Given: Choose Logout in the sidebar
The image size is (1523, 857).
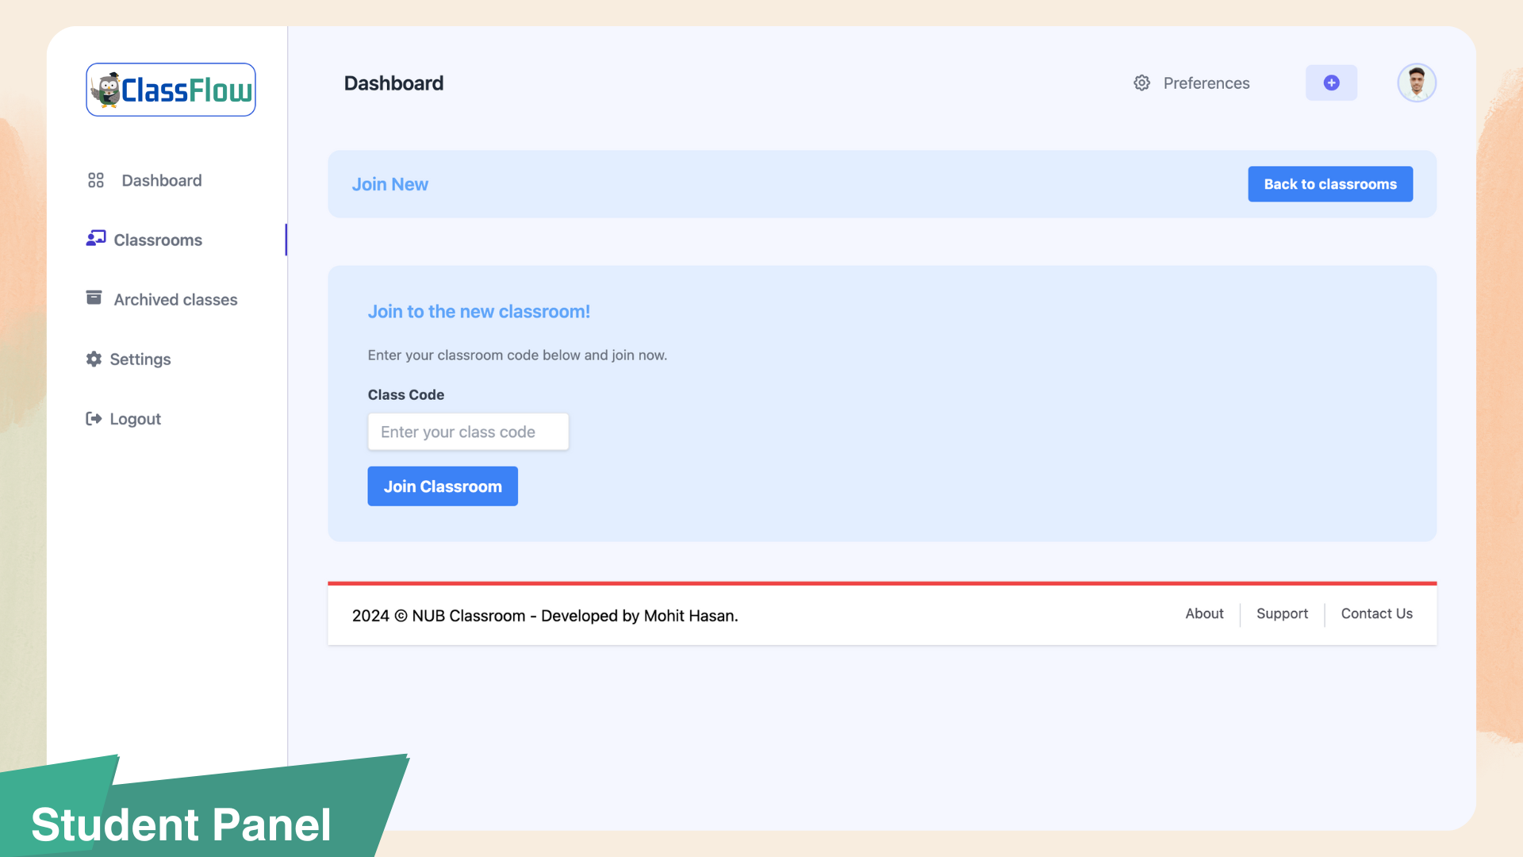Looking at the screenshot, I should pos(135,418).
